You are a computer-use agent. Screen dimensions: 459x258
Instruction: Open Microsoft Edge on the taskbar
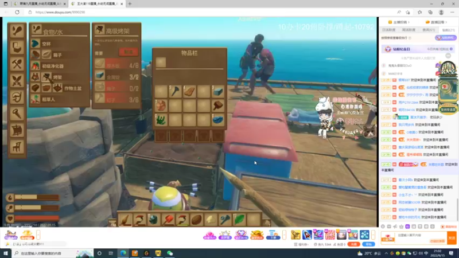click(123, 253)
